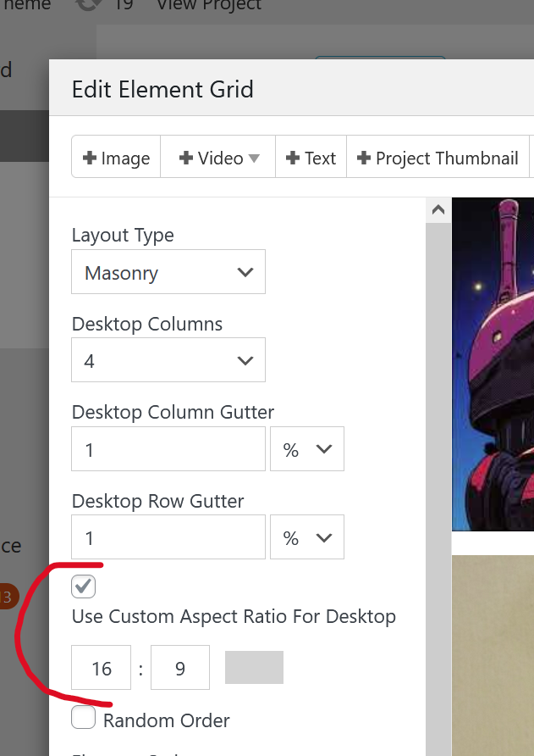Click View Project in the top bar
The image size is (534, 756).
[209, 5]
